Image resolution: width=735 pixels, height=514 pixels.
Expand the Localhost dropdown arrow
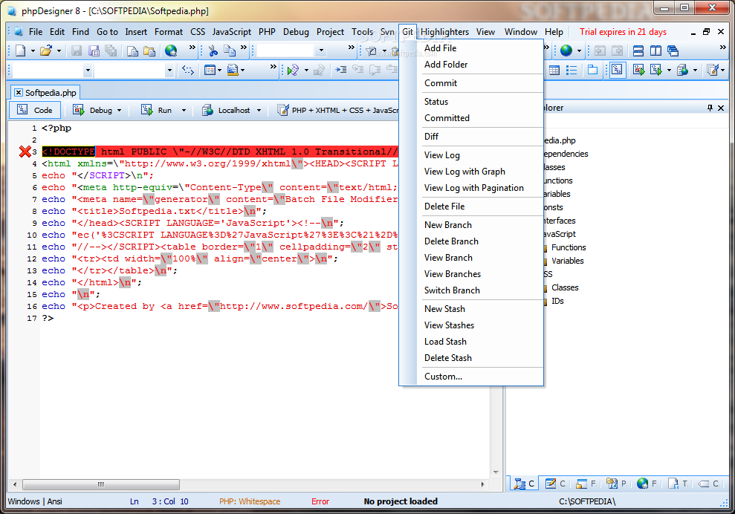point(259,111)
